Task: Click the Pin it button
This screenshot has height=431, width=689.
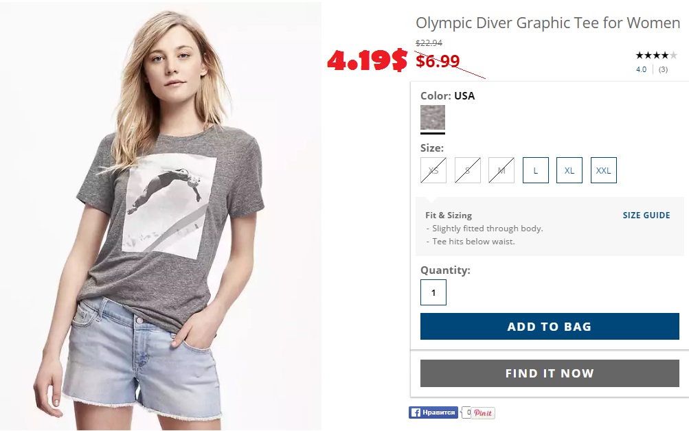Action: click(483, 413)
